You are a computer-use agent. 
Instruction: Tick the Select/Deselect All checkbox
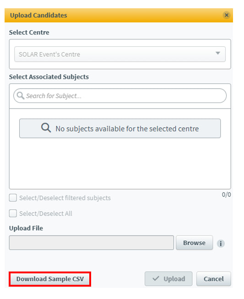click(13, 213)
